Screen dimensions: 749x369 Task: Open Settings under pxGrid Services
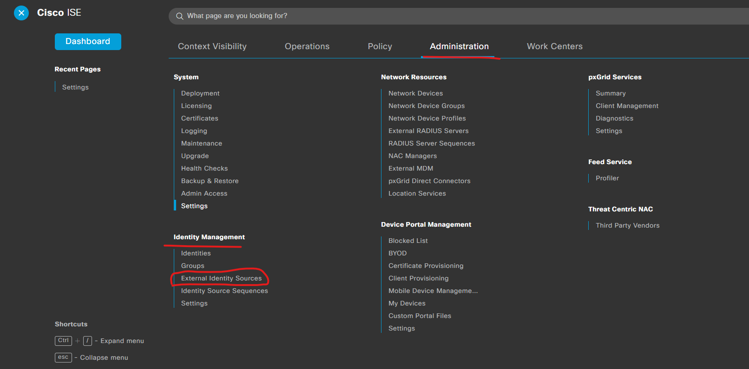coord(609,131)
